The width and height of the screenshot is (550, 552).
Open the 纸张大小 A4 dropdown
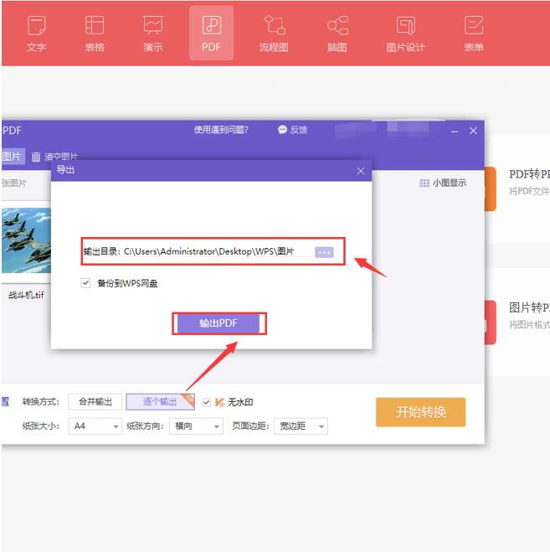tap(95, 426)
